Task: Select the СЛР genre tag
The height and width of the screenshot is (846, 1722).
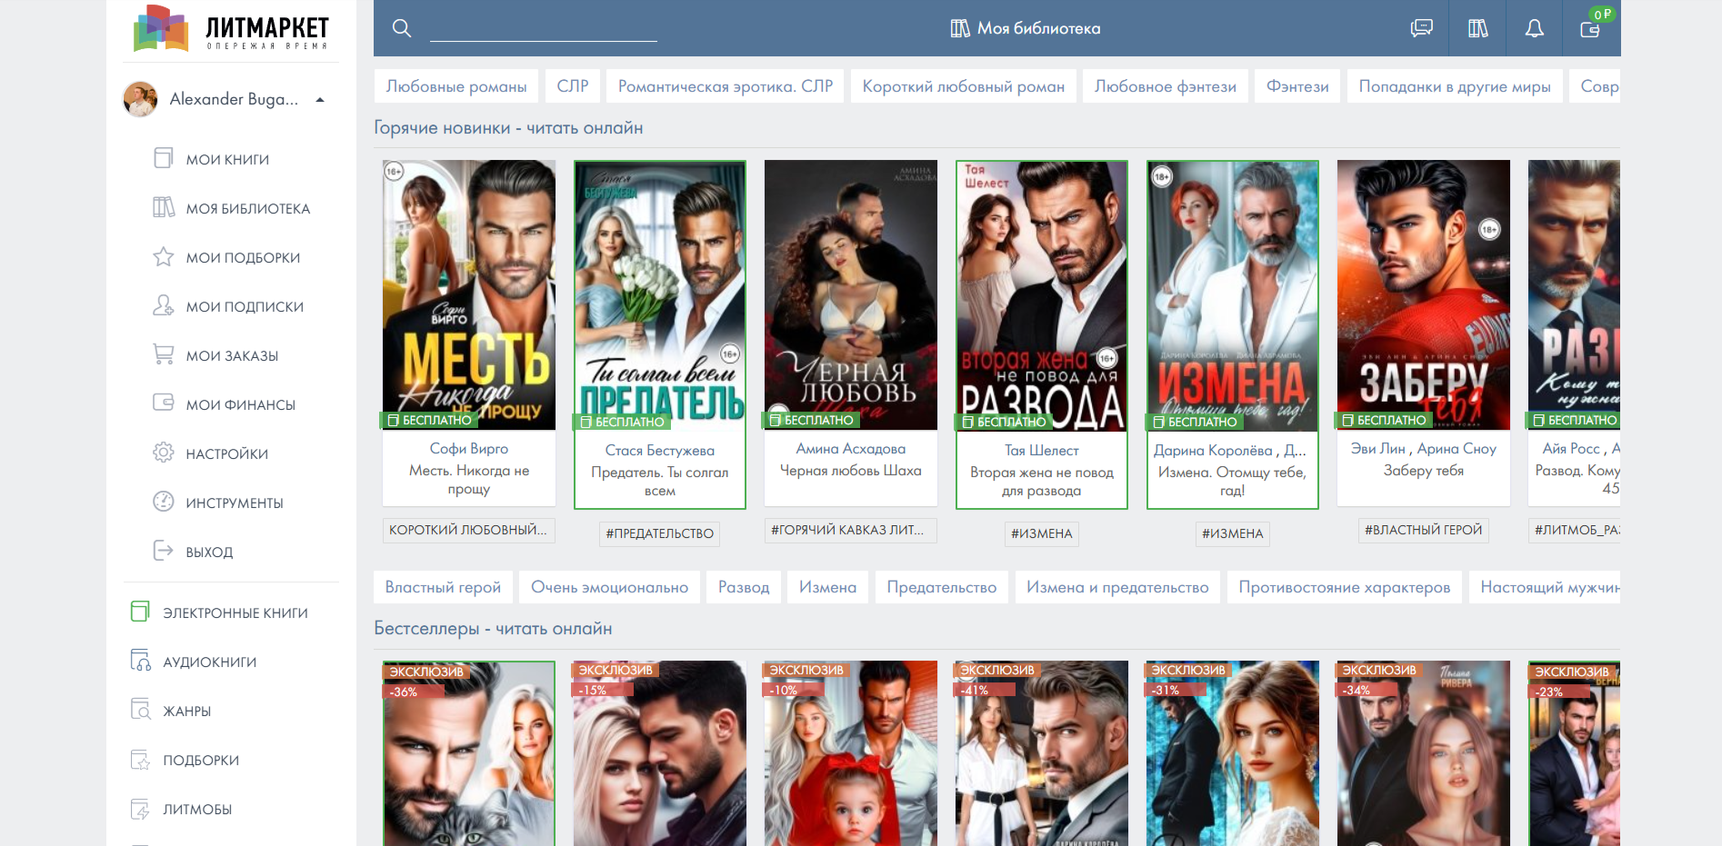Action: point(573,86)
